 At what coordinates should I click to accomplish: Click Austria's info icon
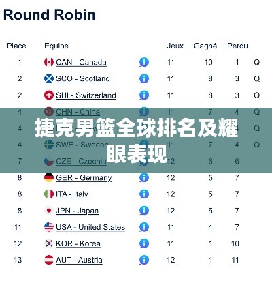(144, 260)
